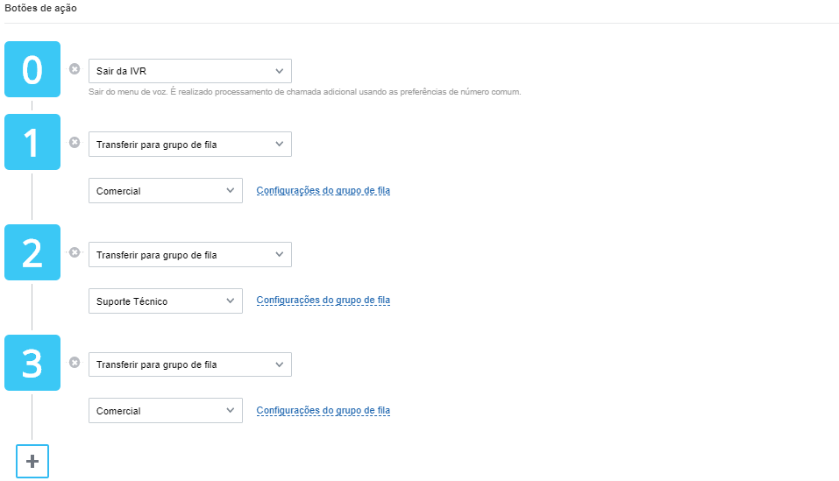Delete button 3 action with the x icon
Image resolution: width=839 pixels, height=481 pixels.
click(x=75, y=363)
